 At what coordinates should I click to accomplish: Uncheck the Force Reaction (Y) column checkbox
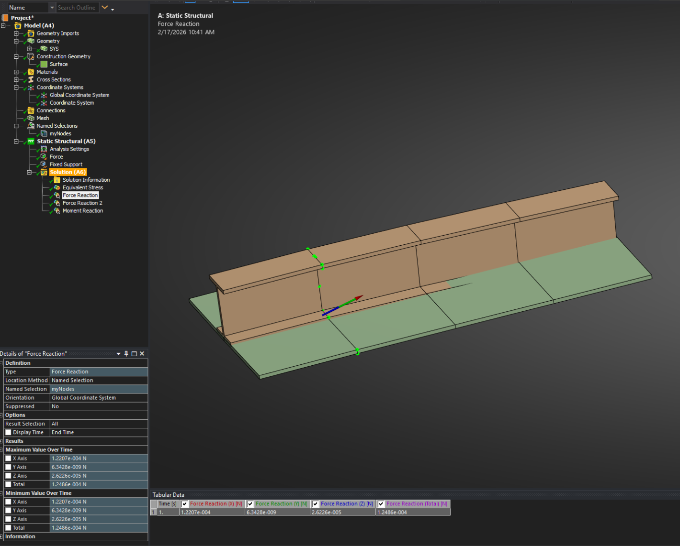click(250, 504)
